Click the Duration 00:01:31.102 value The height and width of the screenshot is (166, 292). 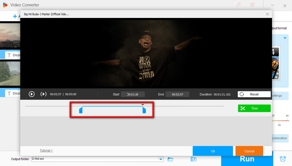click(x=222, y=94)
